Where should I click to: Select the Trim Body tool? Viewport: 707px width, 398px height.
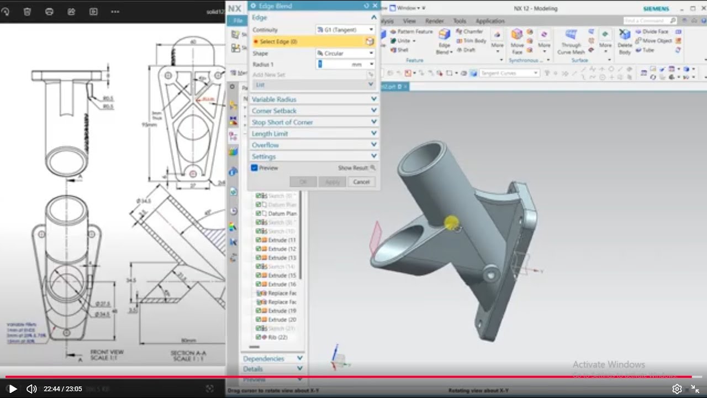coord(471,41)
